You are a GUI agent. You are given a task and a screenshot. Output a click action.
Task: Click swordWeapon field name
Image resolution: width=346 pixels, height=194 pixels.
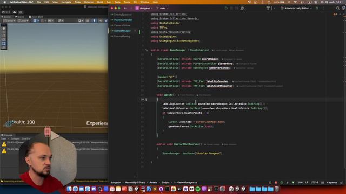coord(210,59)
